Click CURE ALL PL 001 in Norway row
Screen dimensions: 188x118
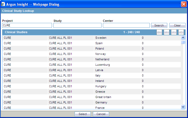pyautogui.click(x=60, y=54)
